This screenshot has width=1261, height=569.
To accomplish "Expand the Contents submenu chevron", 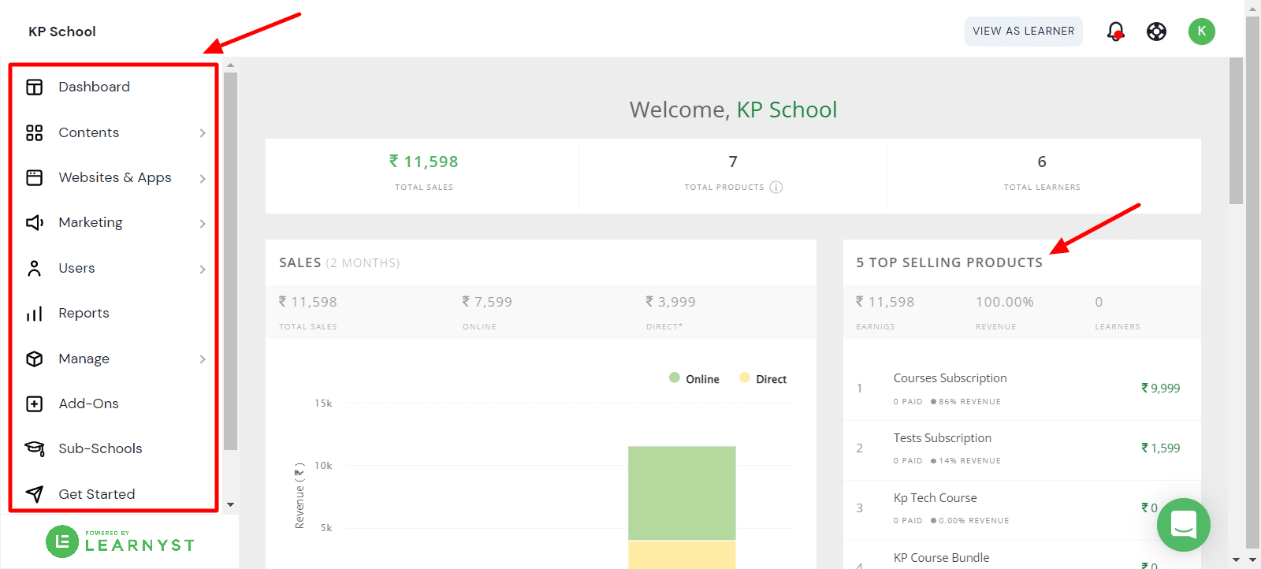I will pos(203,133).
